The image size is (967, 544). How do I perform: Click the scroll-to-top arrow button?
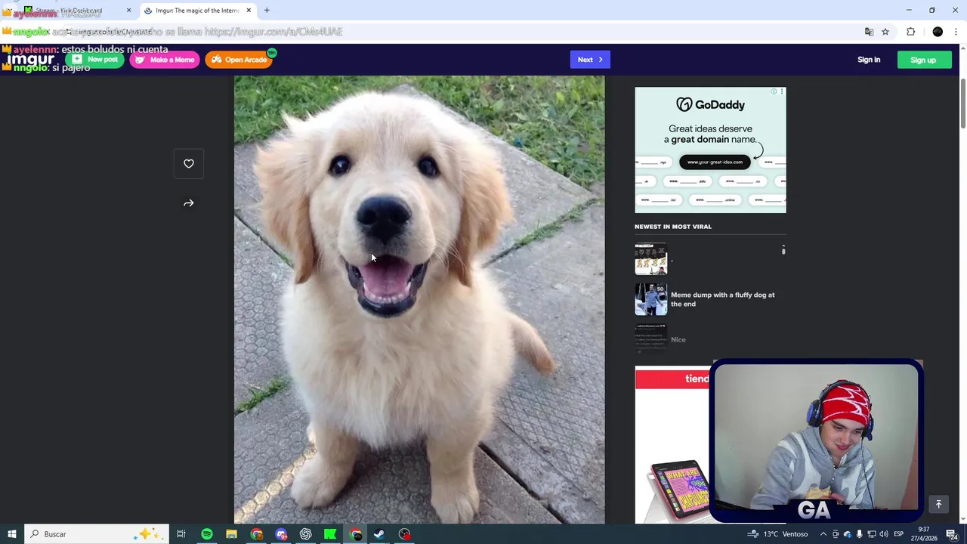[938, 505]
